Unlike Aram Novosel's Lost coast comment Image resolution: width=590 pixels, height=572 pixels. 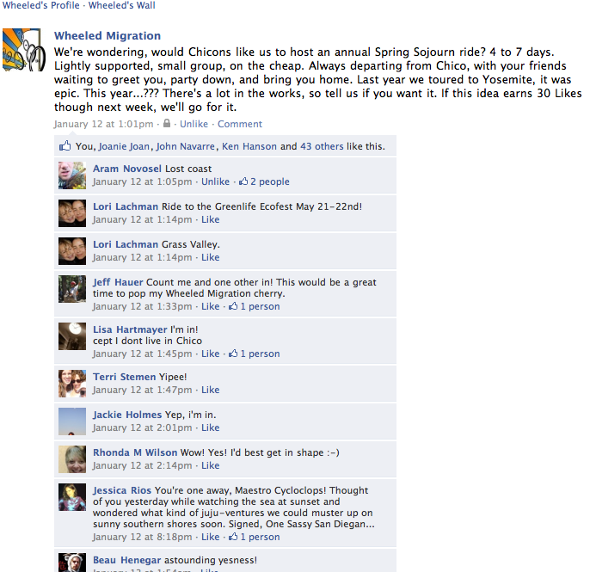tap(215, 181)
